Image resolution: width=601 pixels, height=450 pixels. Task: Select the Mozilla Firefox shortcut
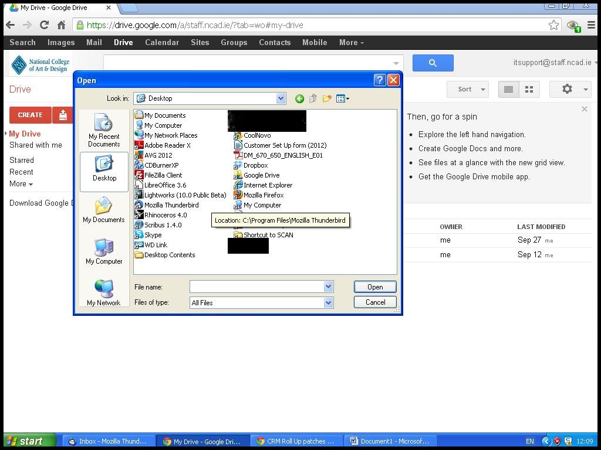[259, 195]
